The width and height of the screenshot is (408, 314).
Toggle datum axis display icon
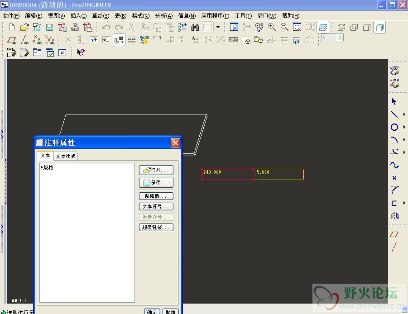click(x=25, y=40)
